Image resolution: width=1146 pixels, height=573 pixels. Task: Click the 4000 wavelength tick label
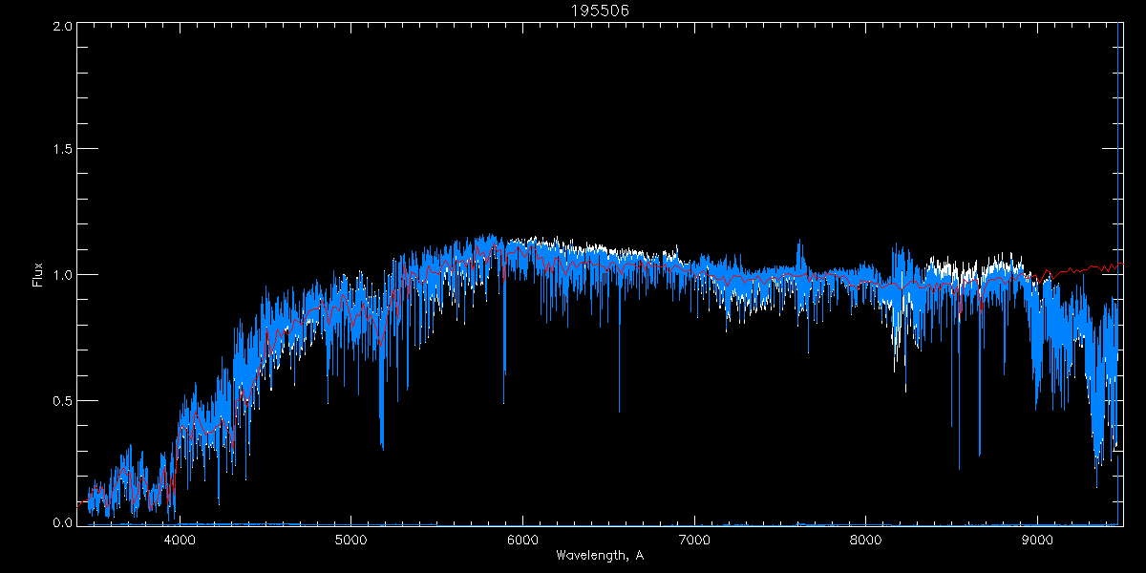[x=179, y=540]
